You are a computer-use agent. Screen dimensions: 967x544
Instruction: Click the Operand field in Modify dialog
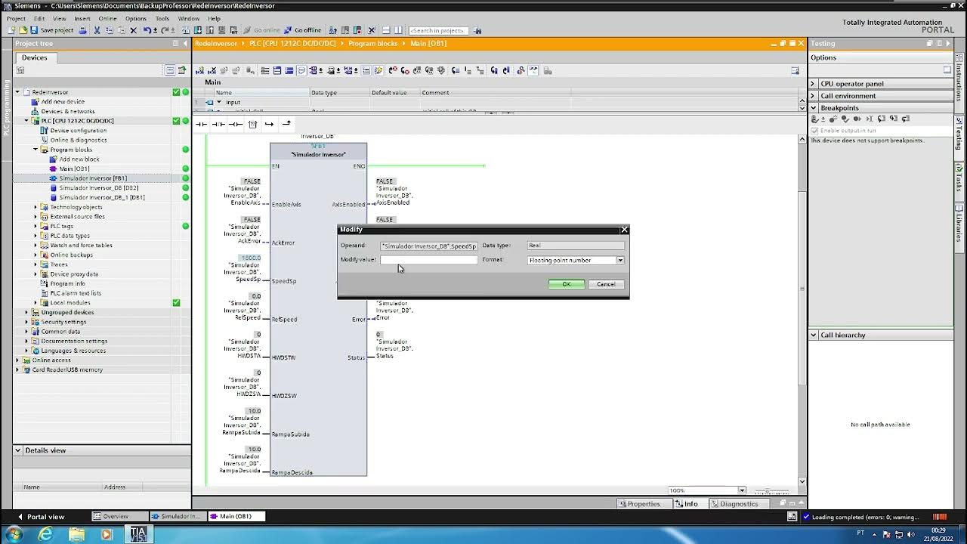pos(429,246)
